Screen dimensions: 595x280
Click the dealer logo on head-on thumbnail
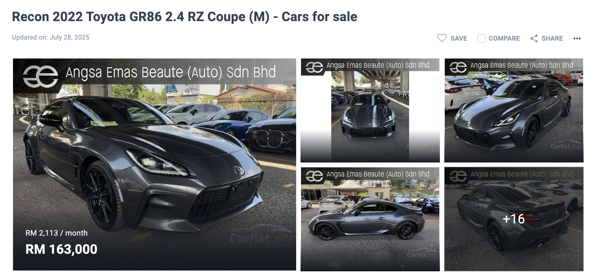click(314, 67)
